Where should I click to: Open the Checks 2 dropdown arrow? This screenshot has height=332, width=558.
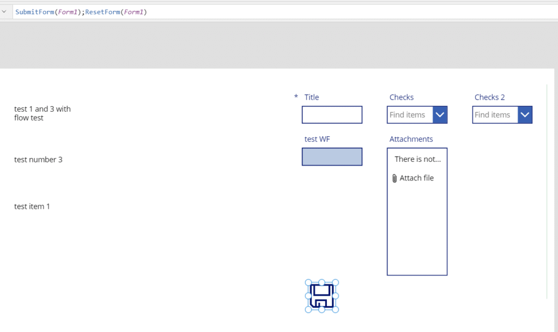pyautogui.click(x=525, y=115)
